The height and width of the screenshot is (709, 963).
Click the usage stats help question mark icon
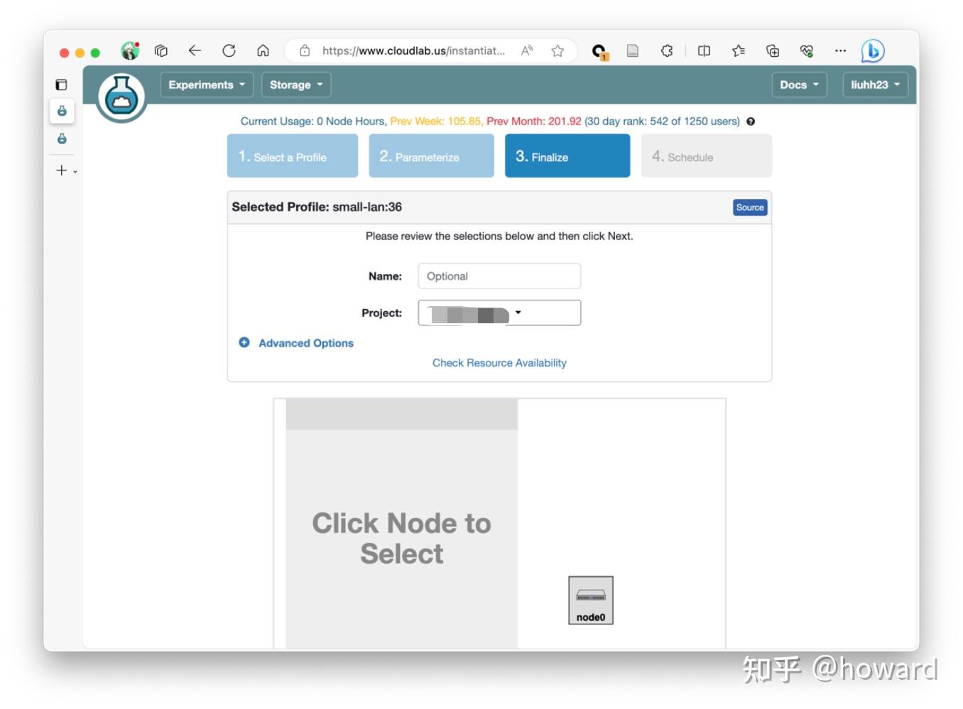click(751, 121)
